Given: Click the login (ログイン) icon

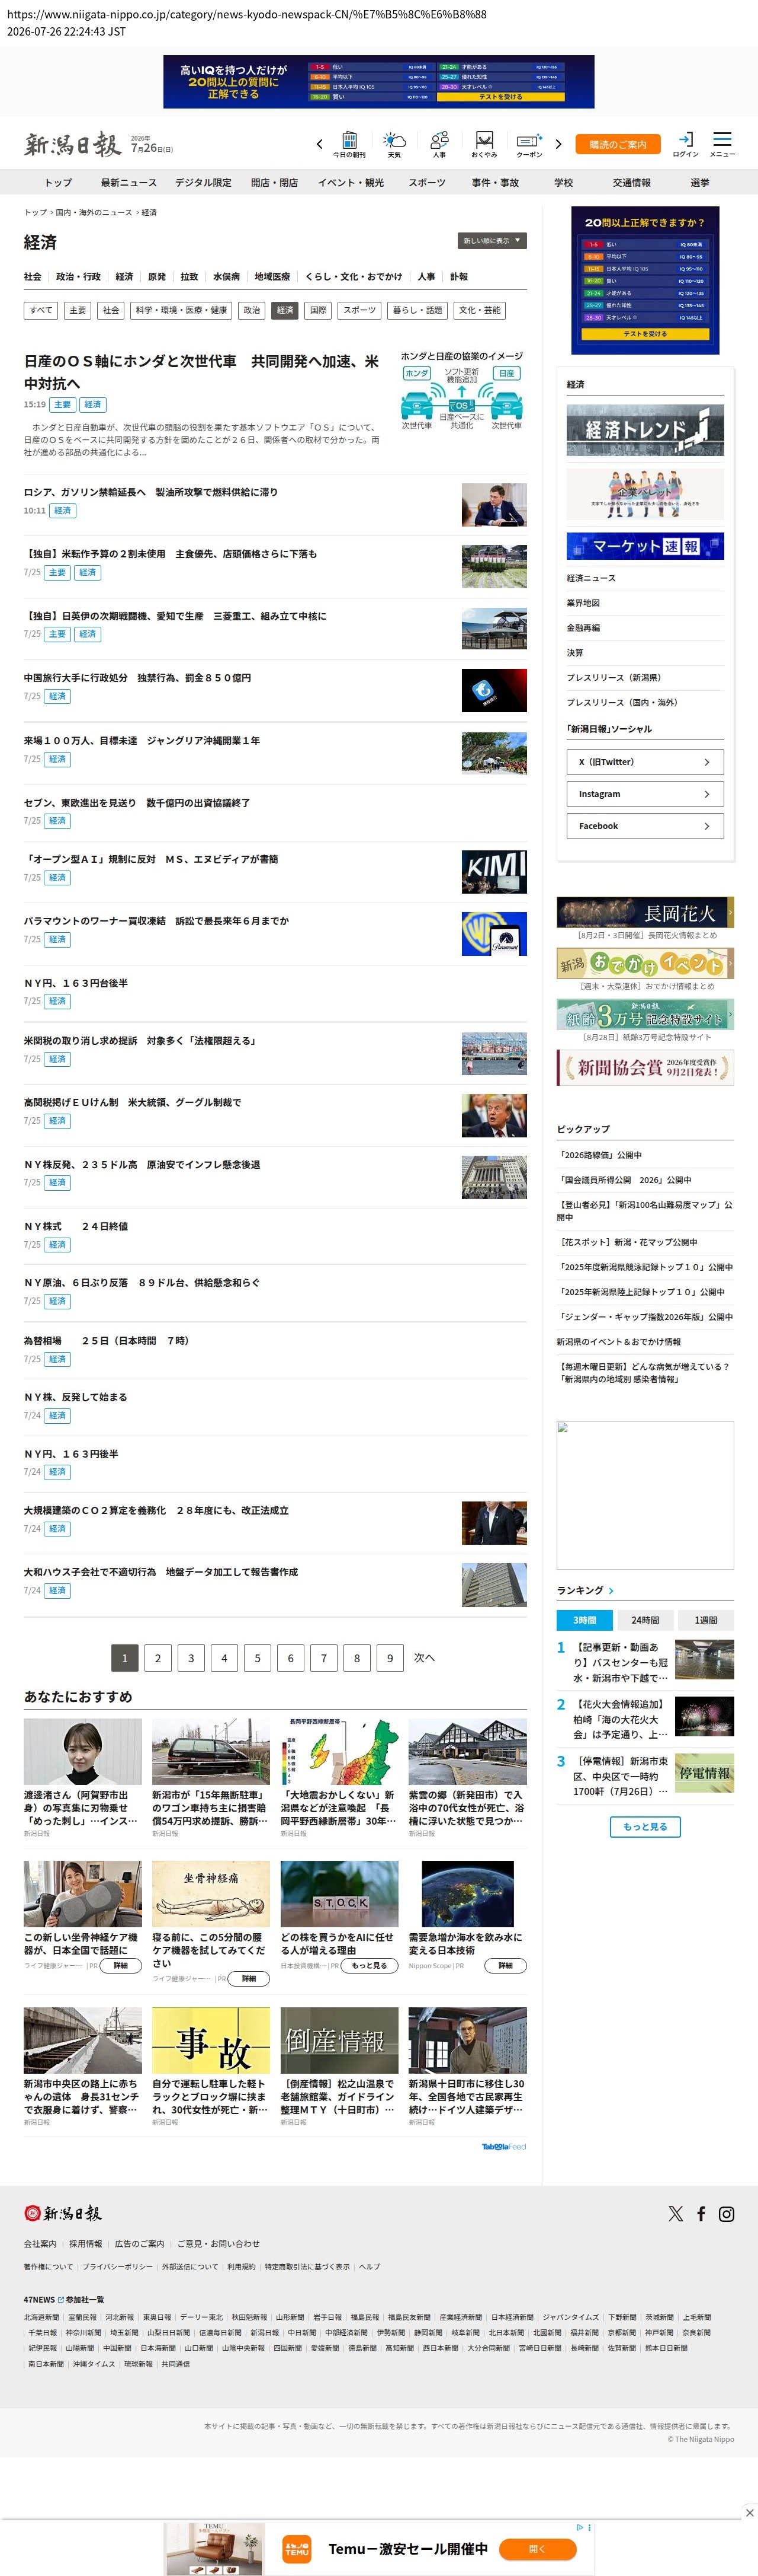Looking at the screenshot, I should tap(686, 144).
